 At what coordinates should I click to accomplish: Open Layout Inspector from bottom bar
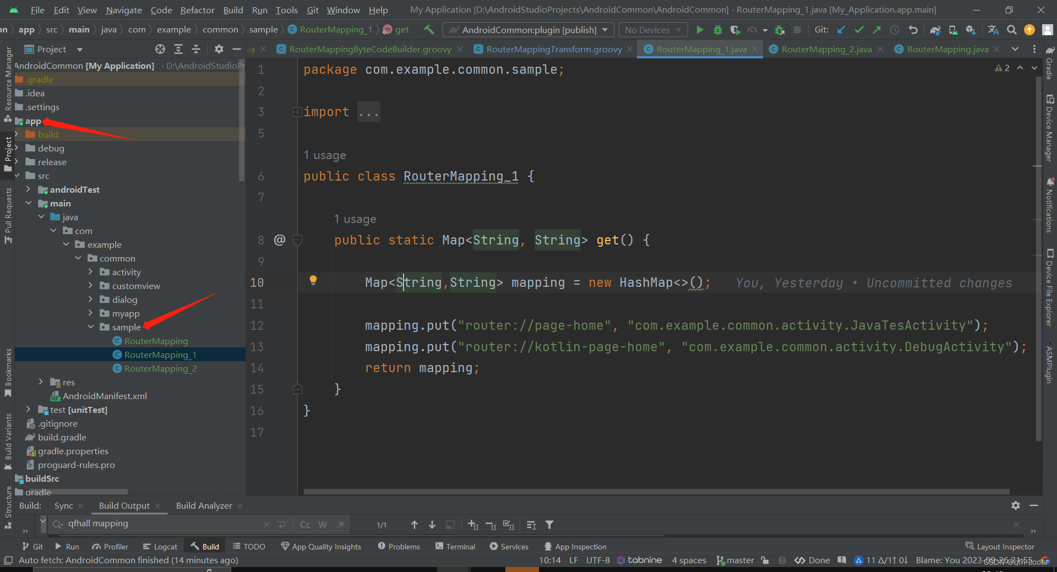pos(1000,546)
